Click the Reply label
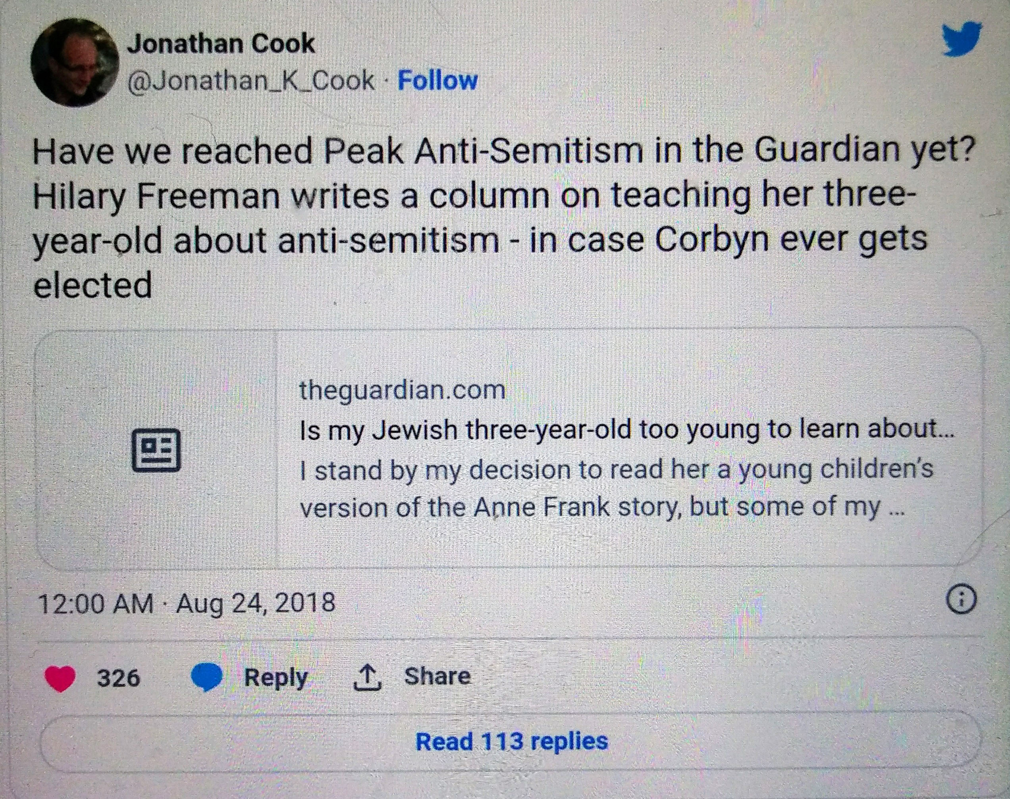 tap(276, 677)
